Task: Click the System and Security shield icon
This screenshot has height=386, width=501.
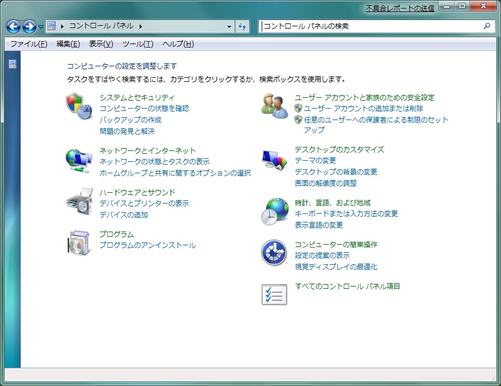Action: tap(79, 106)
